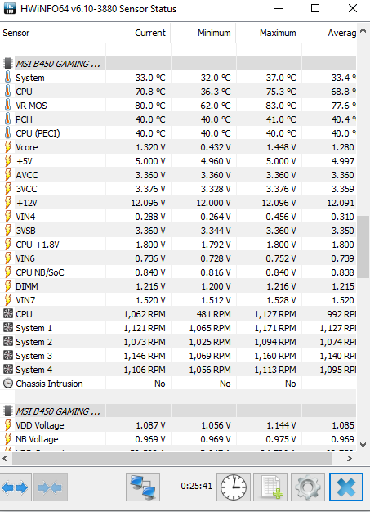Click lightning icon next to Vcore
The height and width of the screenshot is (512, 370).
pos(8,147)
